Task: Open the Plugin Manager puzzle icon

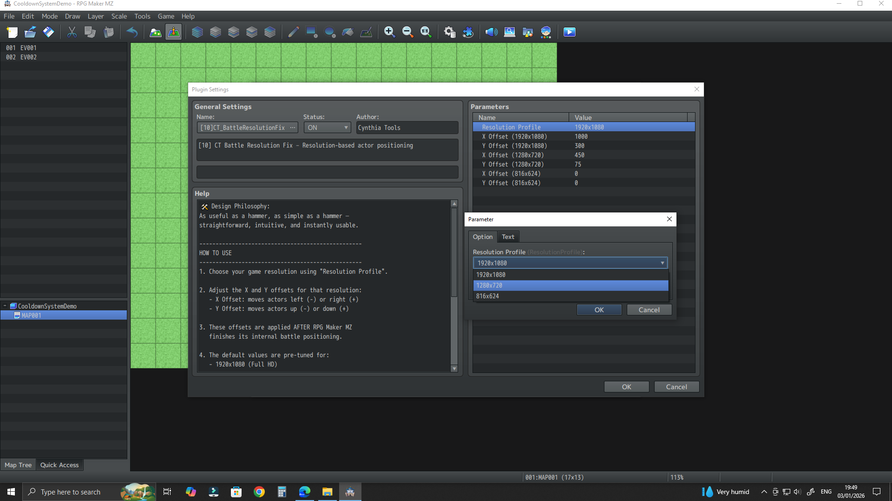Action: pyautogui.click(x=468, y=32)
